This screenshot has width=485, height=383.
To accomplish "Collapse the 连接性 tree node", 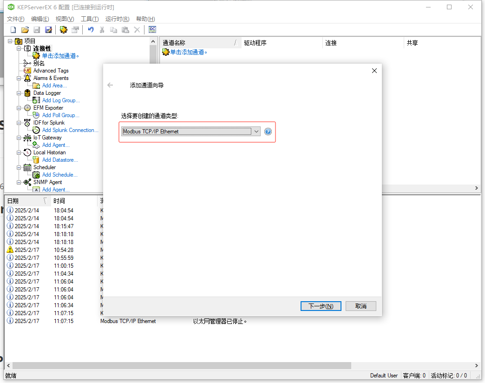I will click(19, 48).
